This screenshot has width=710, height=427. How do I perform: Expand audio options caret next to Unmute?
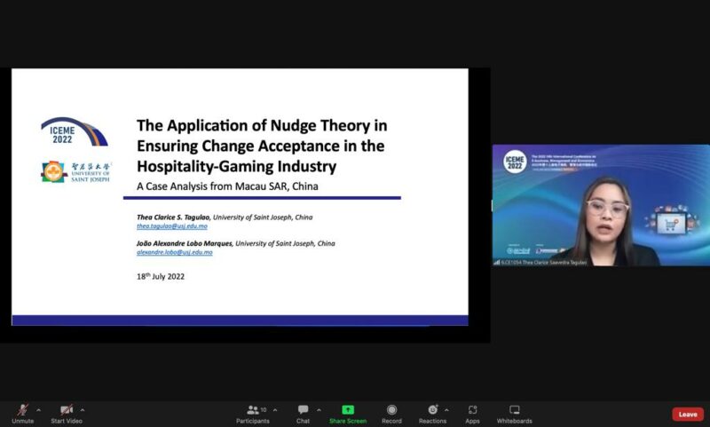[x=38, y=410]
